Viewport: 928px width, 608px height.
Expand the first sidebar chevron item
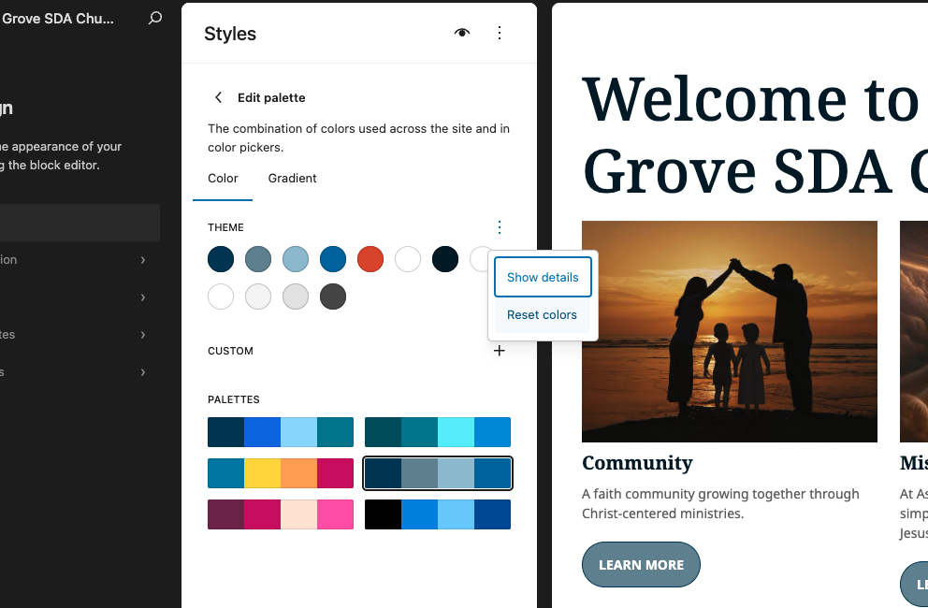pyautogui.click(x=142, y=260)
